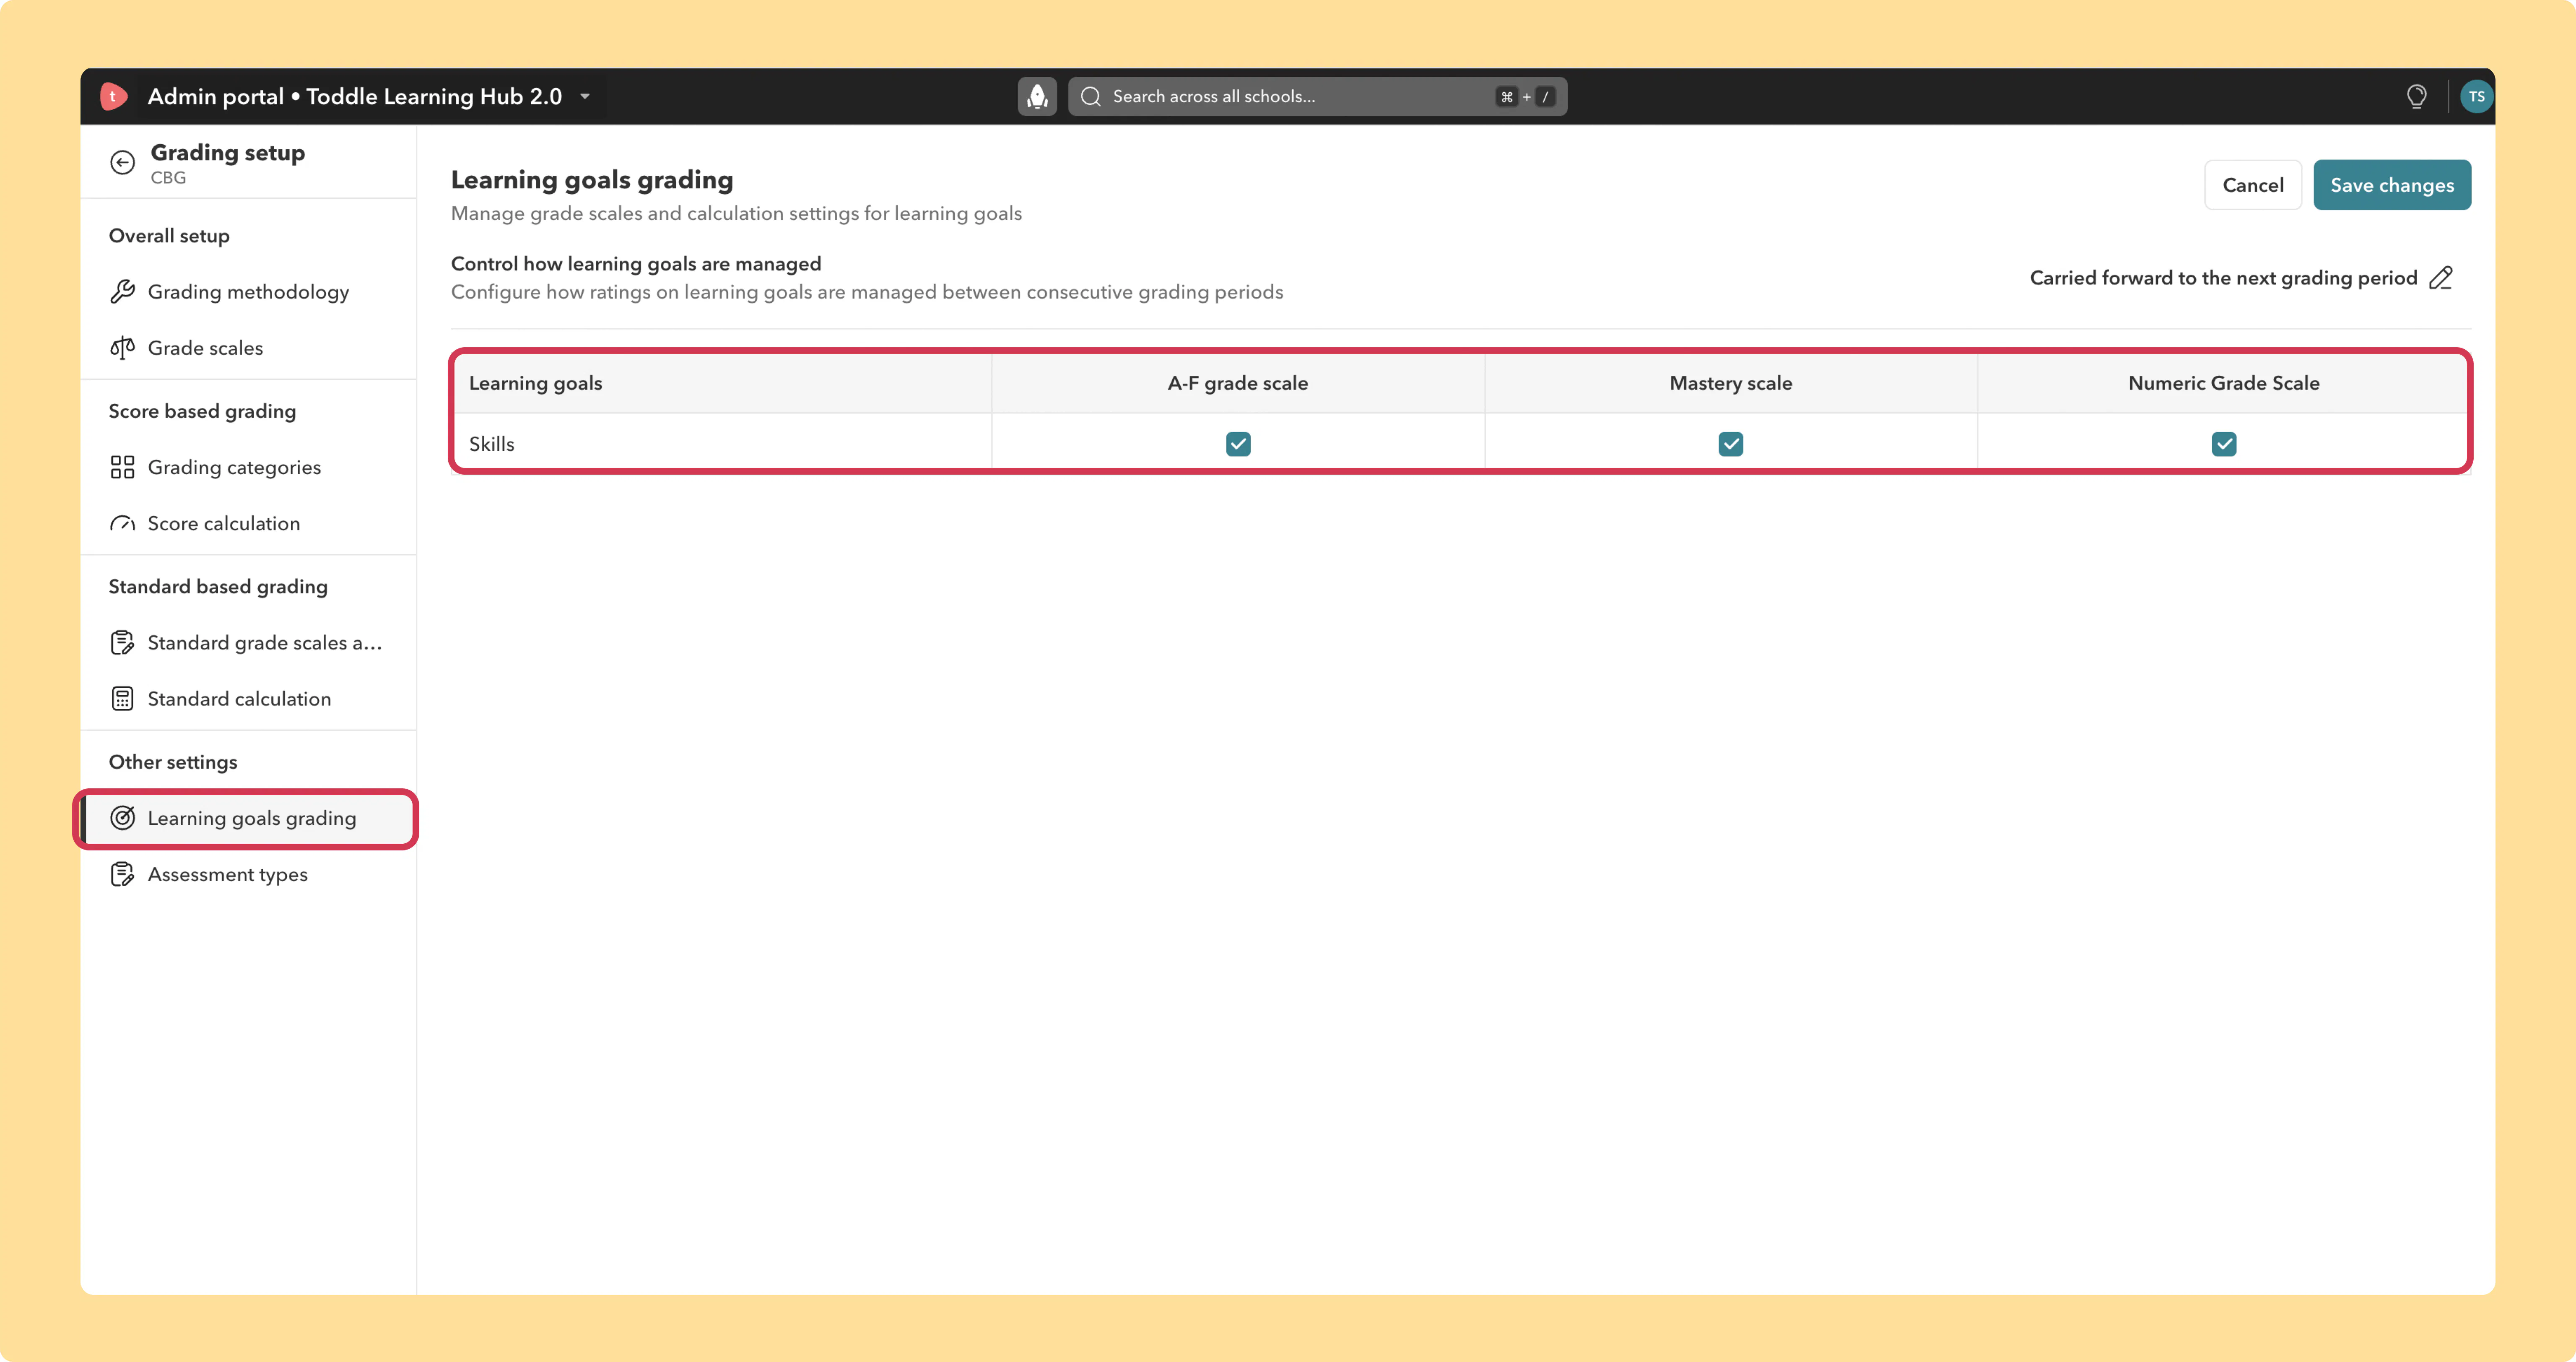Viewport: 2576px width, 1362px height.
Task: Click the Other settings section heading
Action: point(173,762)
